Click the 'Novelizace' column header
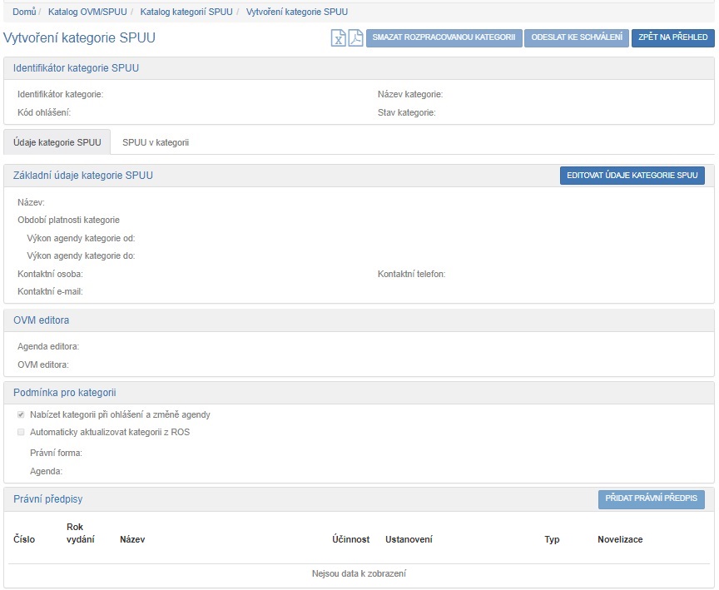Screen dimensions: 719x590 (620, 539)
